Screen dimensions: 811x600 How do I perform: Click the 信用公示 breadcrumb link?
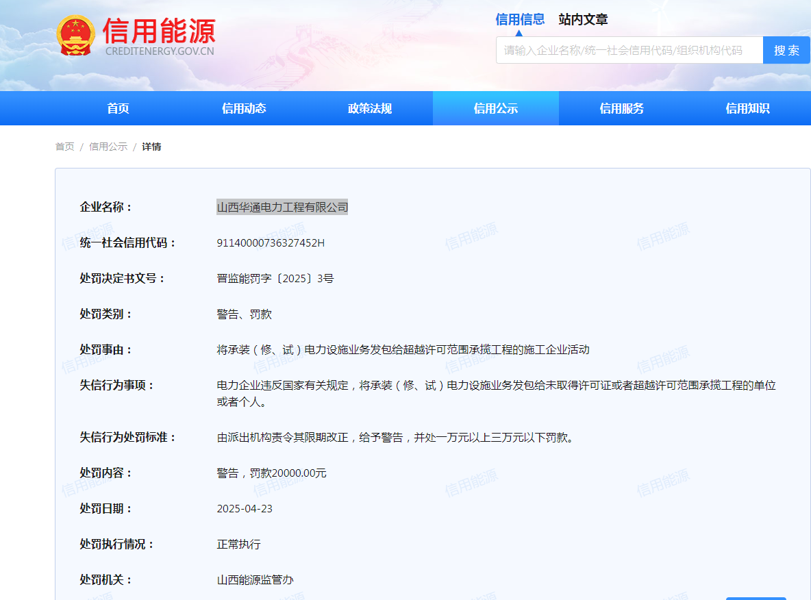108,147
